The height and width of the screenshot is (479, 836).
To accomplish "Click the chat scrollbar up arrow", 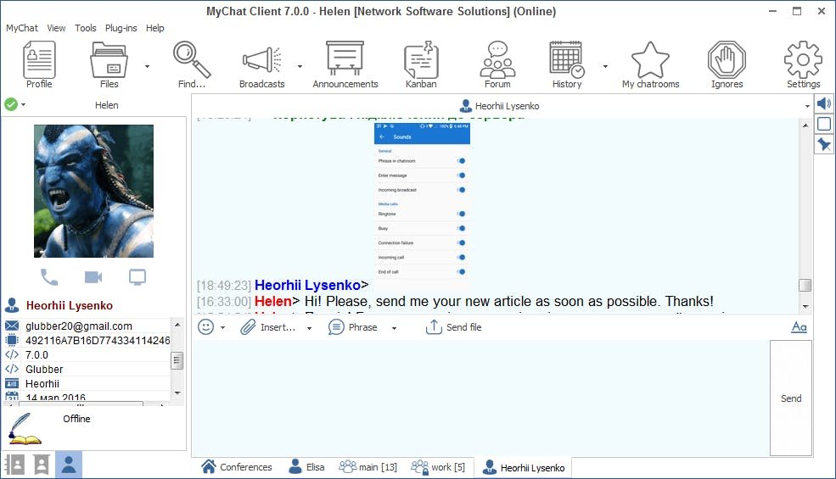I will tap(805, 125).
